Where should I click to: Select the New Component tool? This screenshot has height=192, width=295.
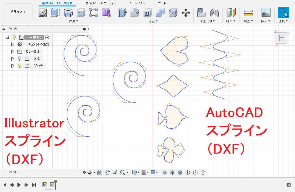(201, 13)
